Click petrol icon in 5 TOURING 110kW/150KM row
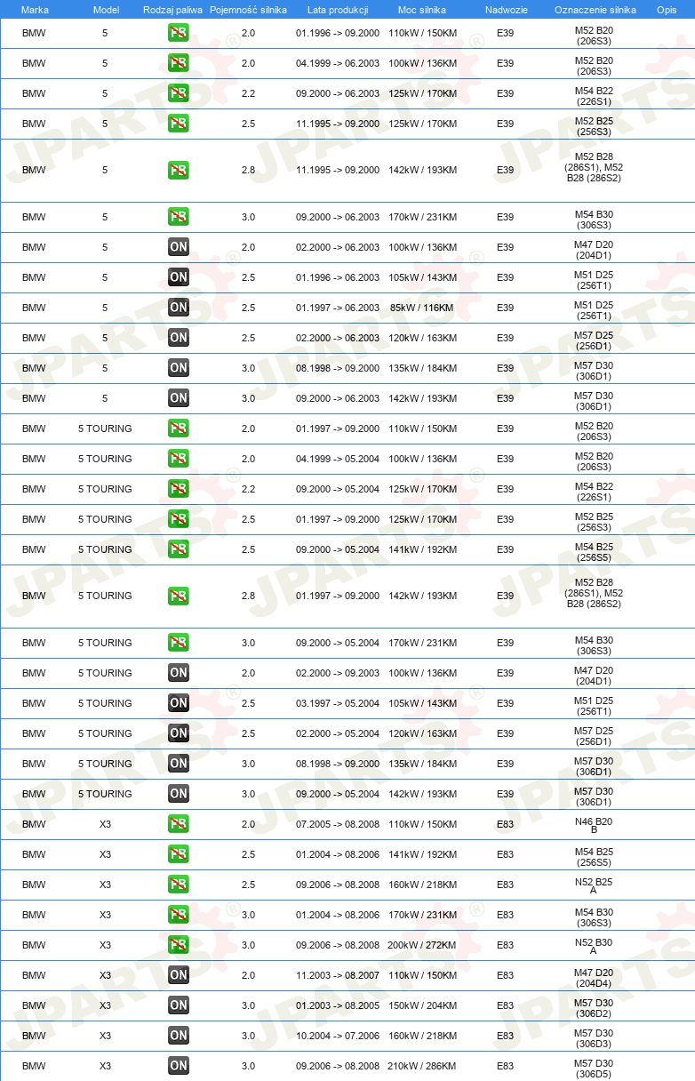The width and height of the screenshot is (695, 1081). point(179,428)
